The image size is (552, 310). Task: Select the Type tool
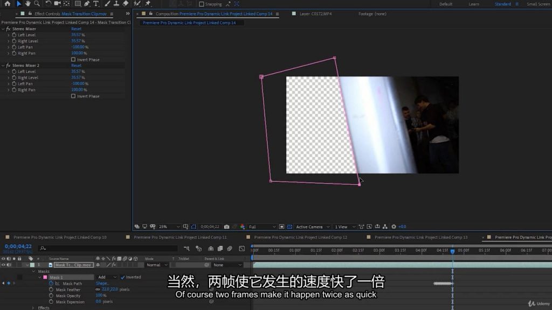click(x=96, y=4)
